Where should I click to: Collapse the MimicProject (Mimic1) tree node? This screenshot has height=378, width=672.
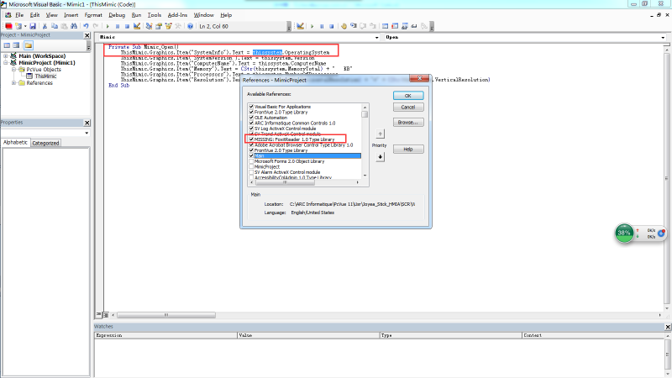coord(6,62)
